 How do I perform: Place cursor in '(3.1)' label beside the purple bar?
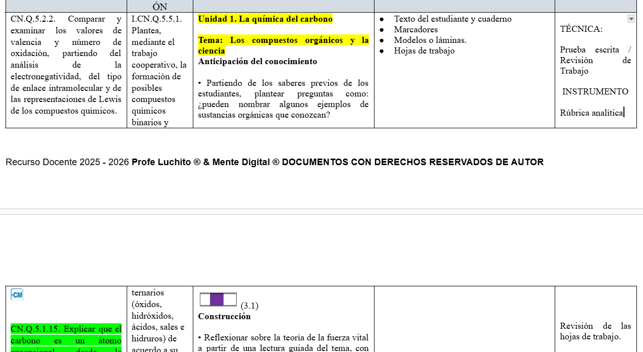point(249,306)
